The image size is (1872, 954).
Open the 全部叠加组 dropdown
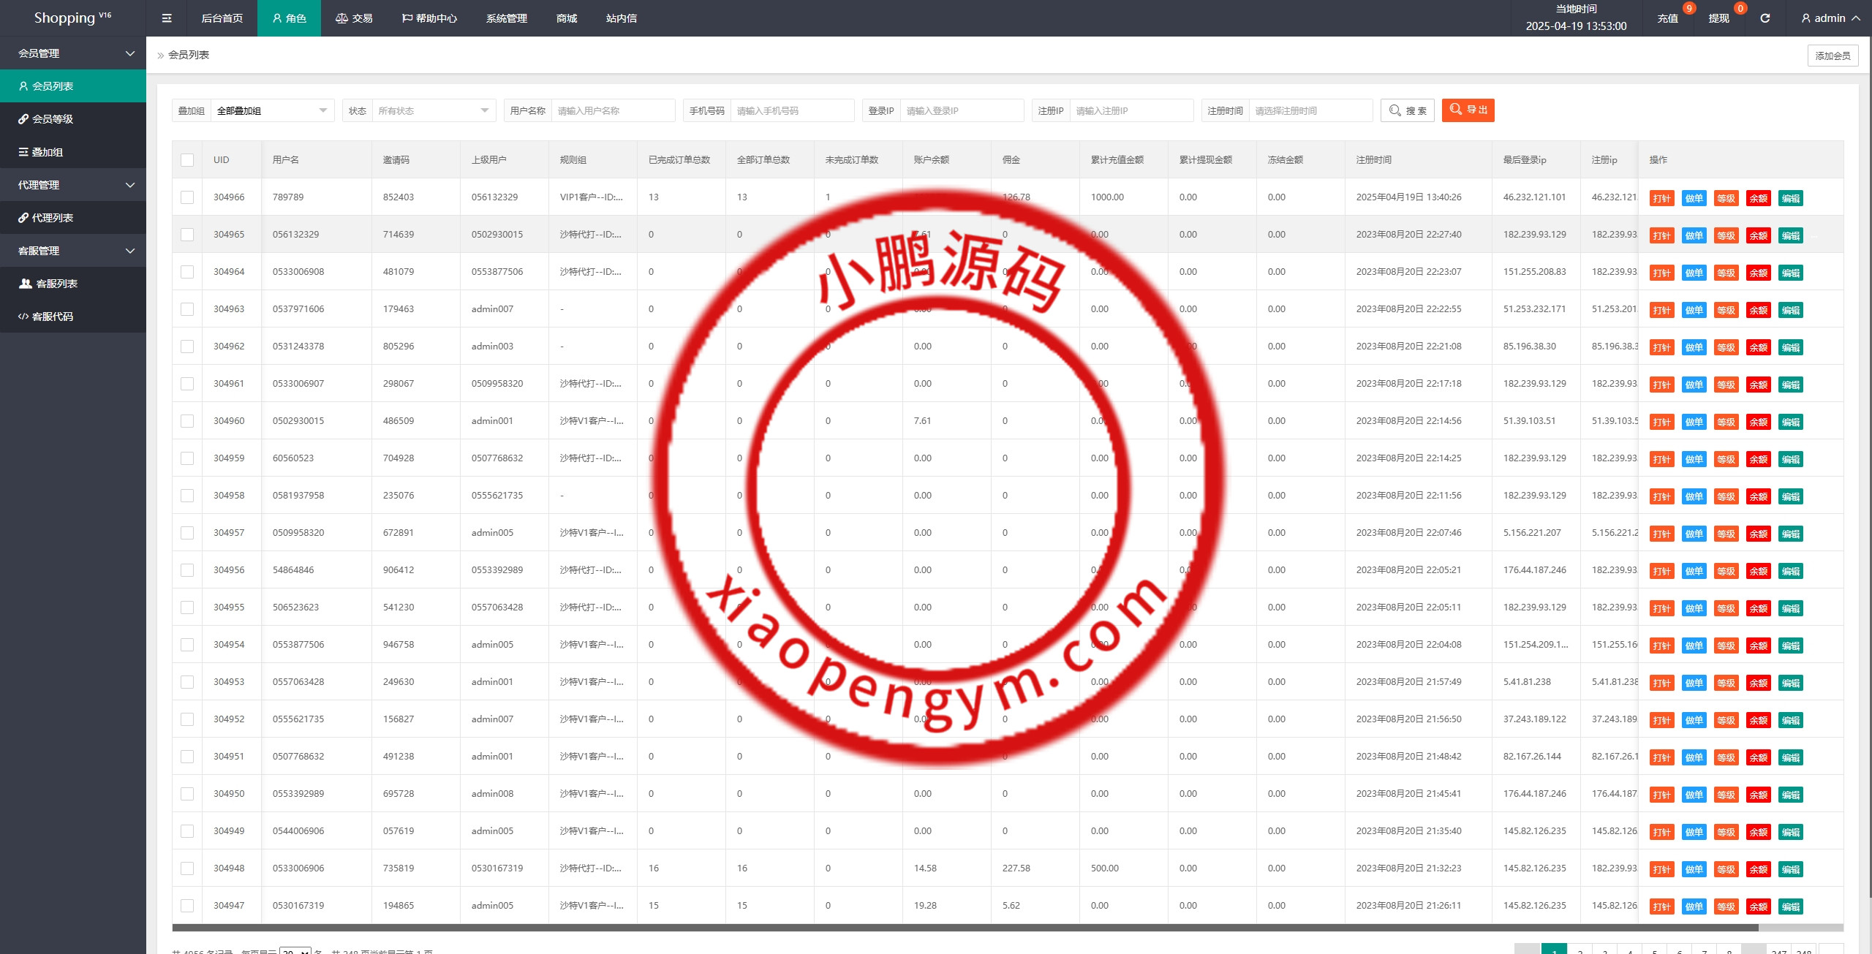271,111
